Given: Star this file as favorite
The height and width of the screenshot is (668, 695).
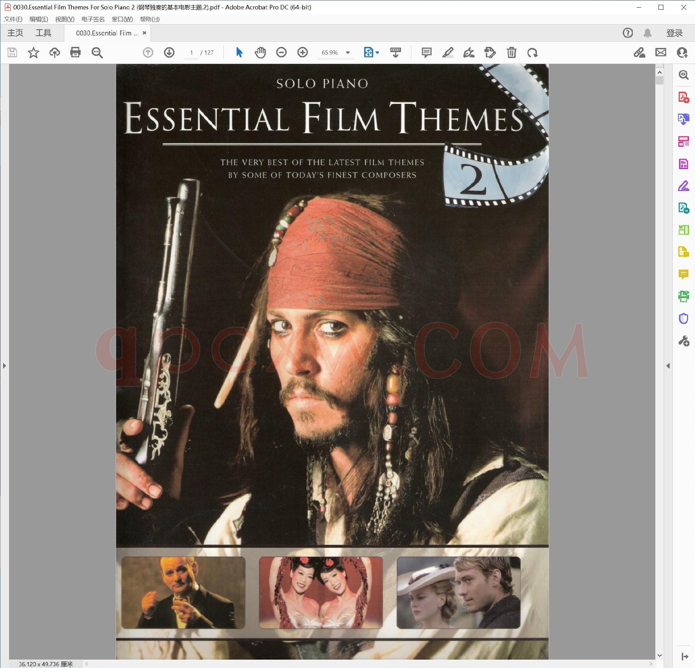Looking at the screenshot, I should click(x=33, y=52).
